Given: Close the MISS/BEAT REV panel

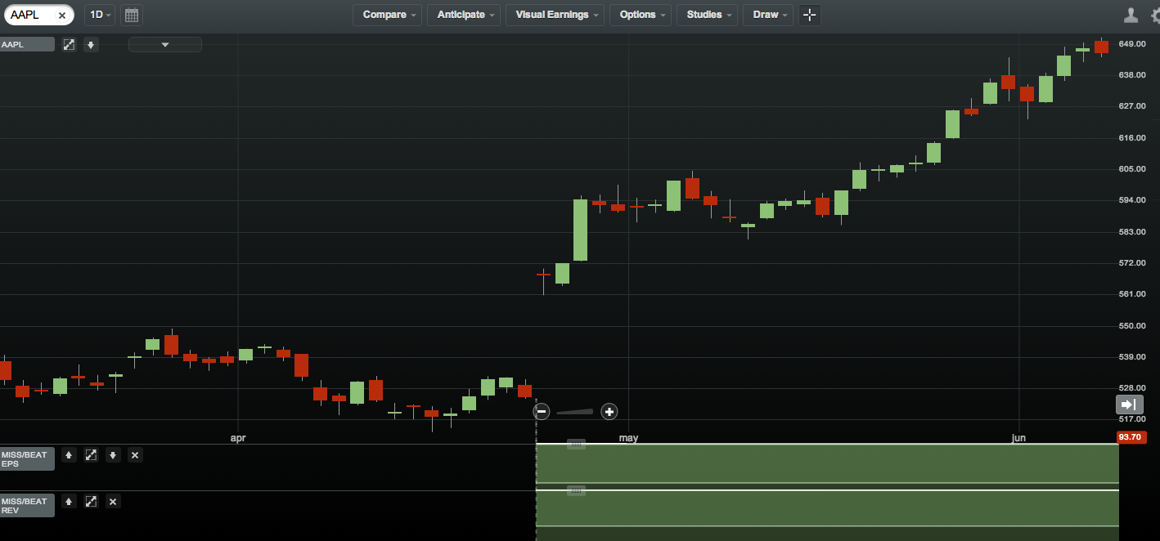Looking at the screenshot, I should pyautogui.click(x=113, y=502).
